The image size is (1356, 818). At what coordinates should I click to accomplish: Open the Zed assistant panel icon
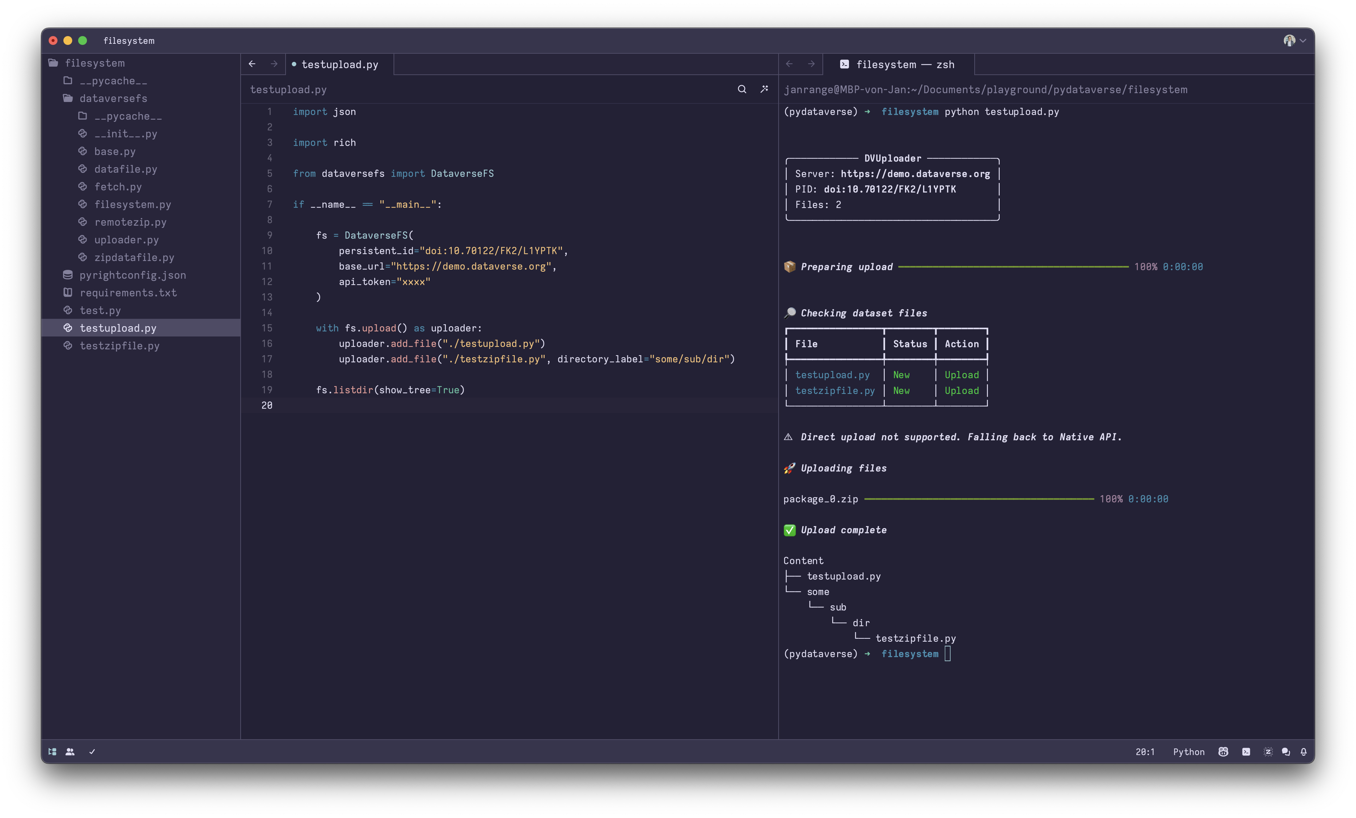[x=1268, y=751]
